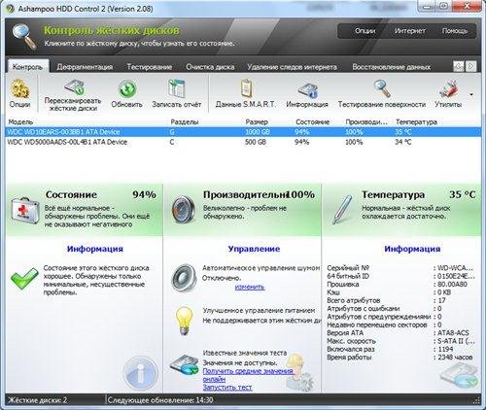
Task: Click the Разделы column header
Action: 185,122
